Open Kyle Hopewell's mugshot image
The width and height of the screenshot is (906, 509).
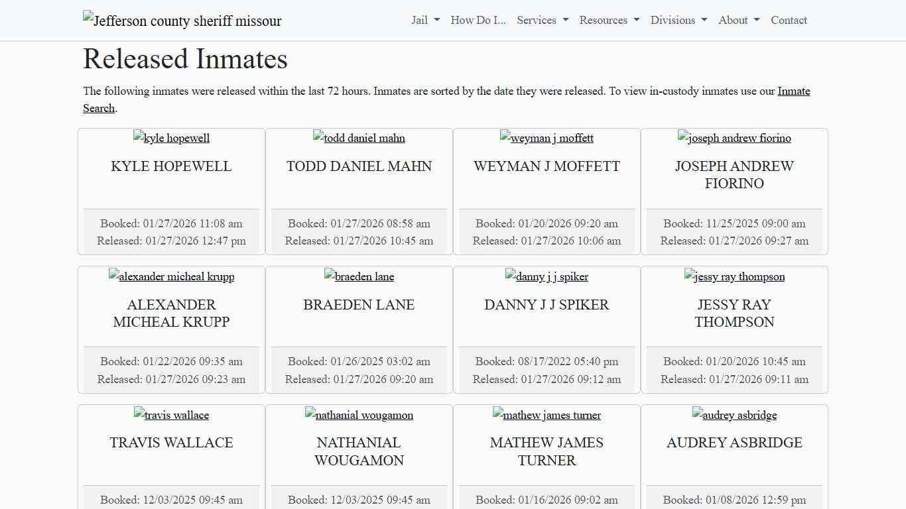point(171,138)
